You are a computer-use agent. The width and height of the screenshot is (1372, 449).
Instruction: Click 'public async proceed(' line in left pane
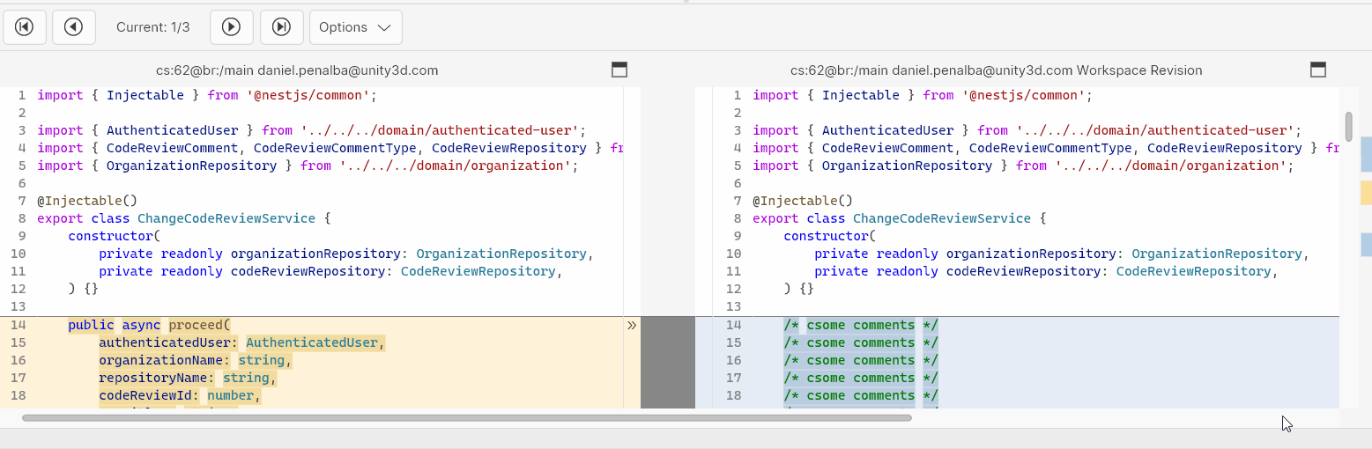148,325
